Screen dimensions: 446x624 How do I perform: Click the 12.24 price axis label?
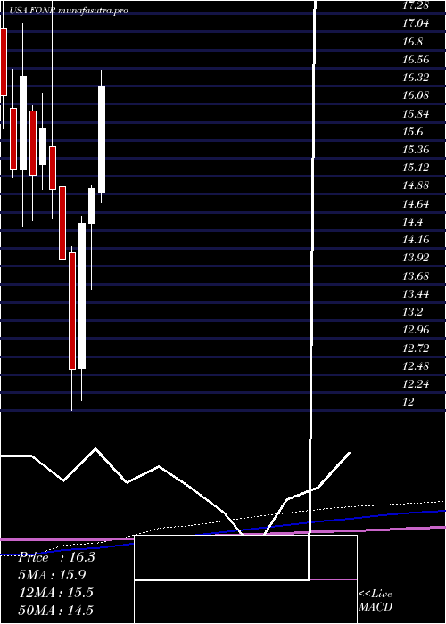click(x=416, y=384)
